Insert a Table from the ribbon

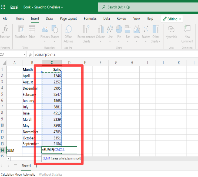32,29
